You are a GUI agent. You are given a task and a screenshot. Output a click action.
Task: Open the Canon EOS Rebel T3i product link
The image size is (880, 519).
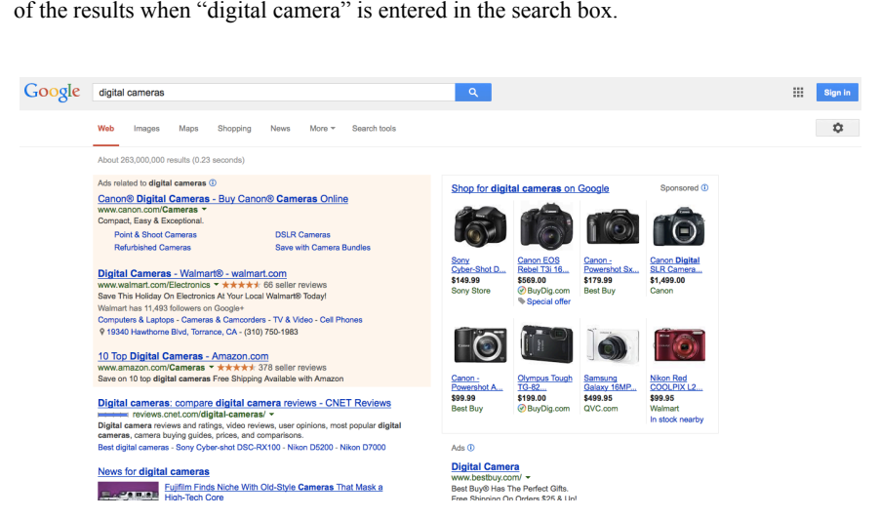coord(543,264)
